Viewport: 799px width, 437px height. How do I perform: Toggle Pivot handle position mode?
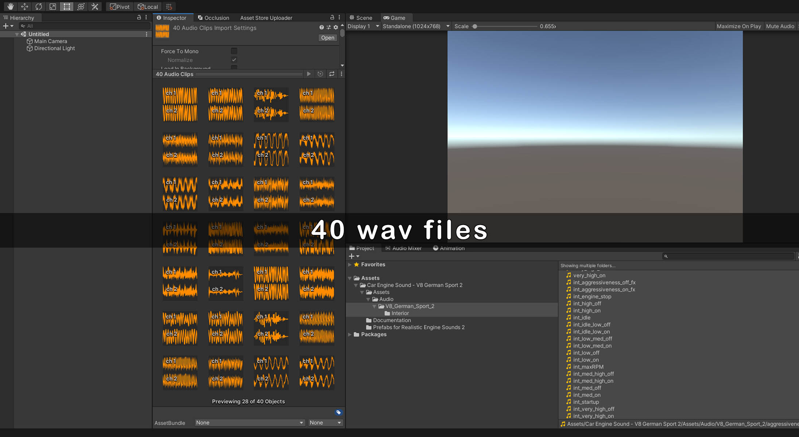coord(120,7)
